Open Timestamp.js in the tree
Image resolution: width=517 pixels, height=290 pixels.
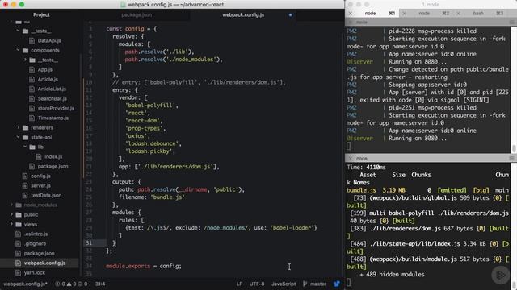(53, 118)
